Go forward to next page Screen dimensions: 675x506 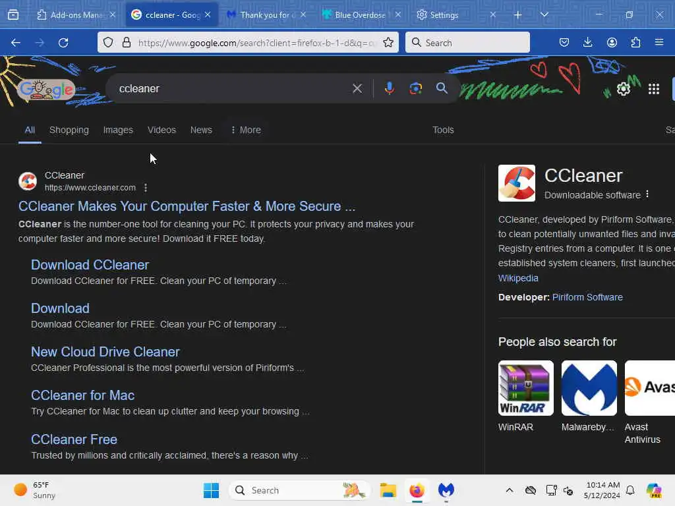40,43
